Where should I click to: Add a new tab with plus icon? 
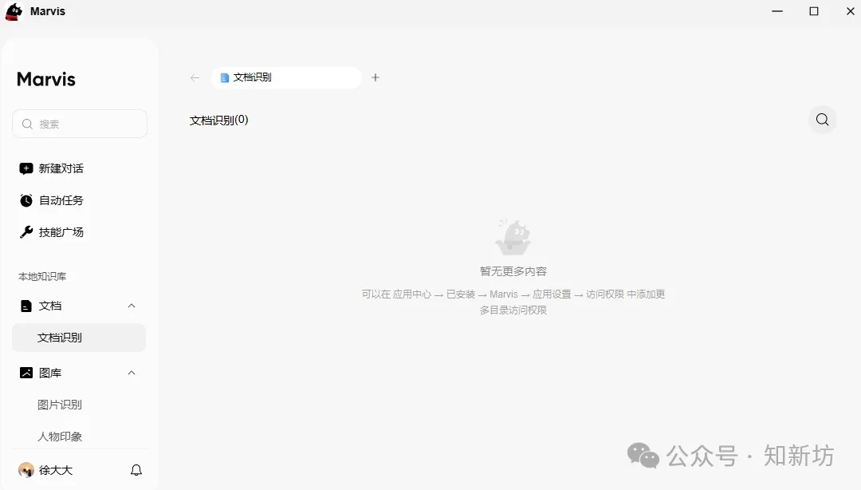375,77
